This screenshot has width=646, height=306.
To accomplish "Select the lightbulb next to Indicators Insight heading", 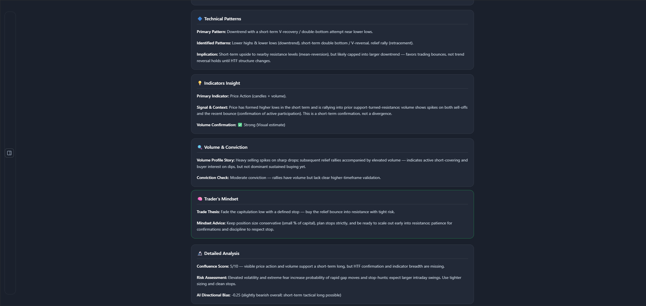I will click(200, 83).
